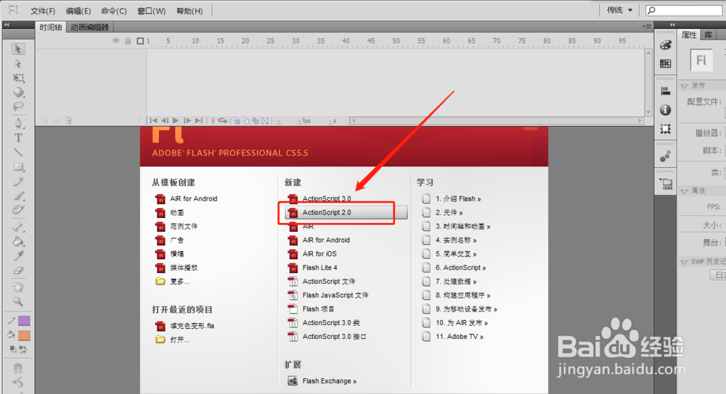Pick the 3D Rotation tool
Screen dimensions: 726x394
tap(18, 92)
